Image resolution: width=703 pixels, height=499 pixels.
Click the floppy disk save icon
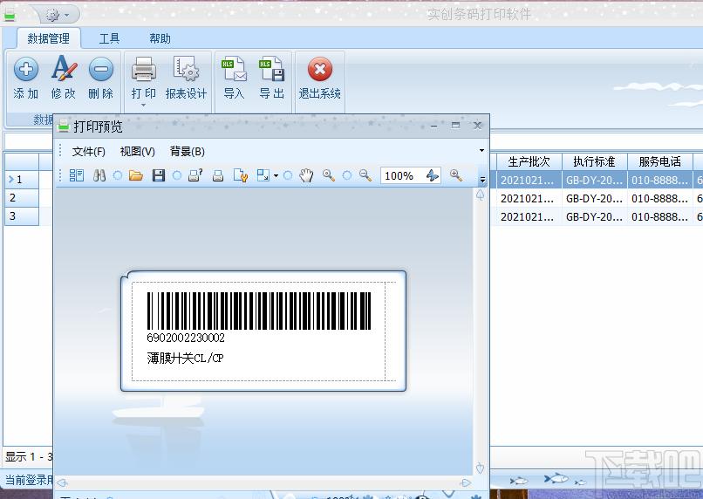coord(158,175)
